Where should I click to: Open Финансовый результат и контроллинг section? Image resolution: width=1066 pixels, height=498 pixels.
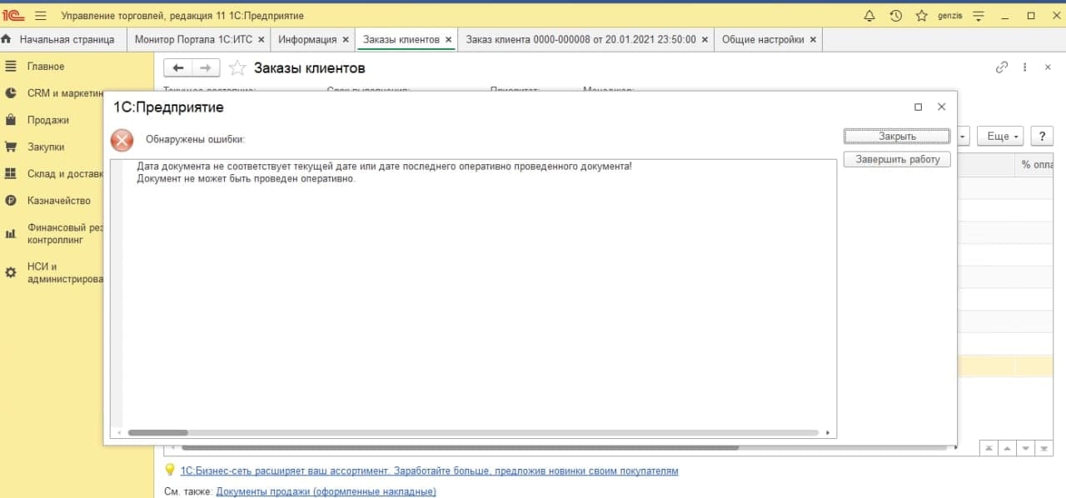tap(65, 233)
